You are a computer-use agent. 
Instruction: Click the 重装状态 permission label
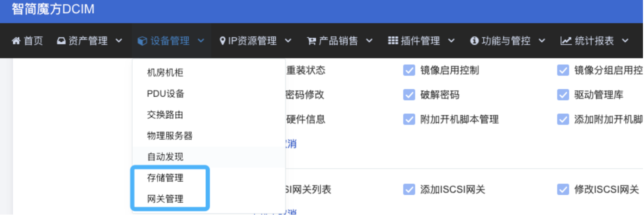[305, 70]
